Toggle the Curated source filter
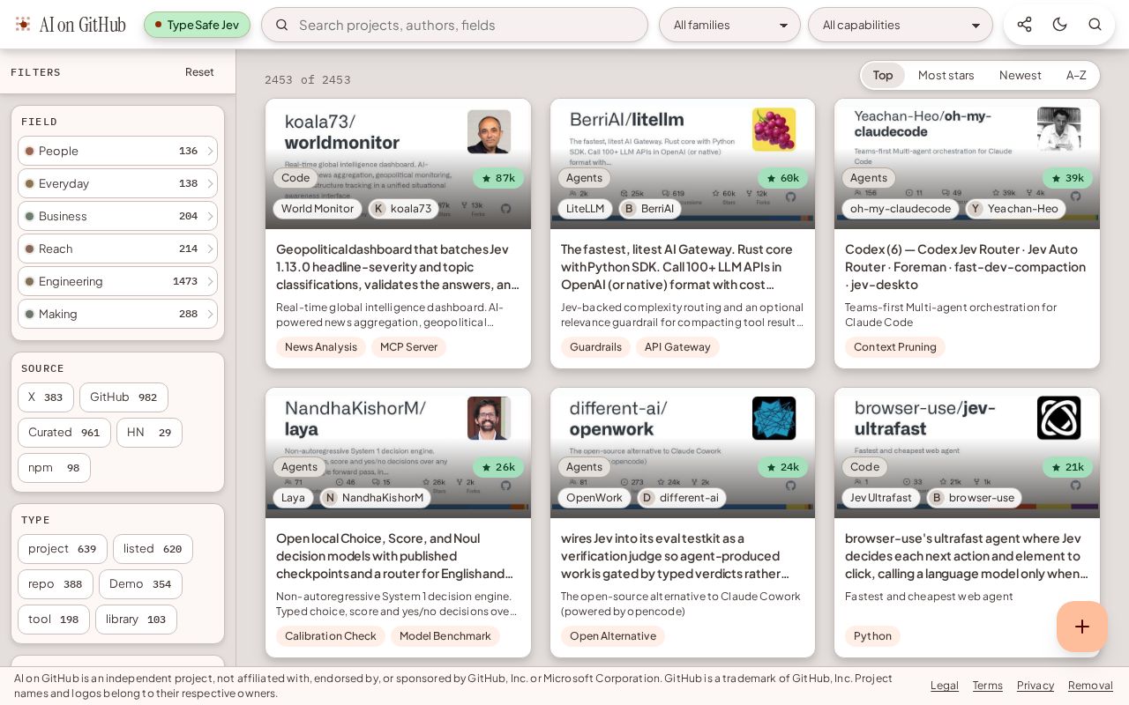1129x705 pixels. (x=64, y=433)
